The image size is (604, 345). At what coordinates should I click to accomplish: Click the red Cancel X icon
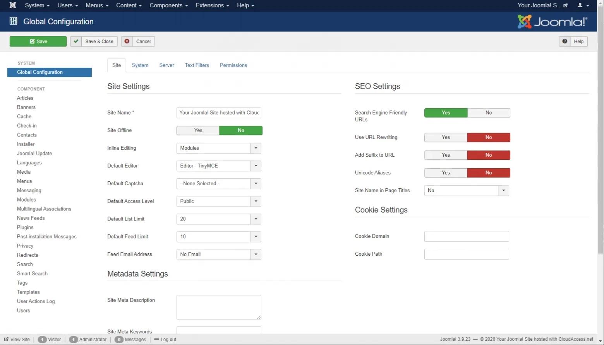(127, 41)
